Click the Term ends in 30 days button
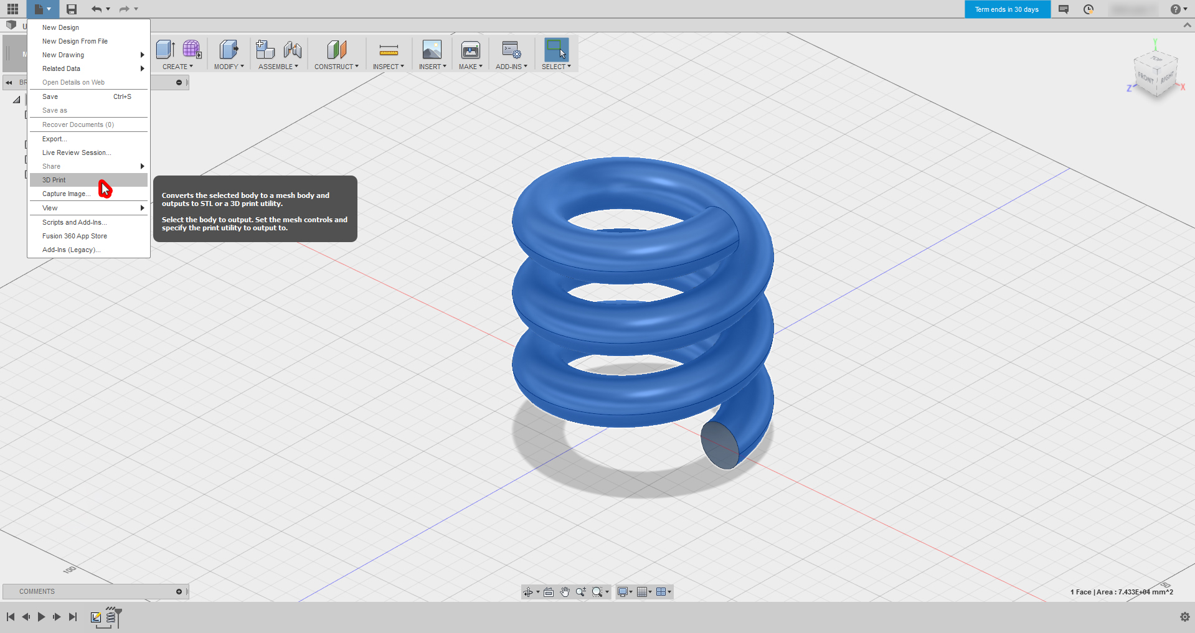Image resolution: width=1195 pixels, height=633 pixels. pyautogui.click(x=1006, y=9)
